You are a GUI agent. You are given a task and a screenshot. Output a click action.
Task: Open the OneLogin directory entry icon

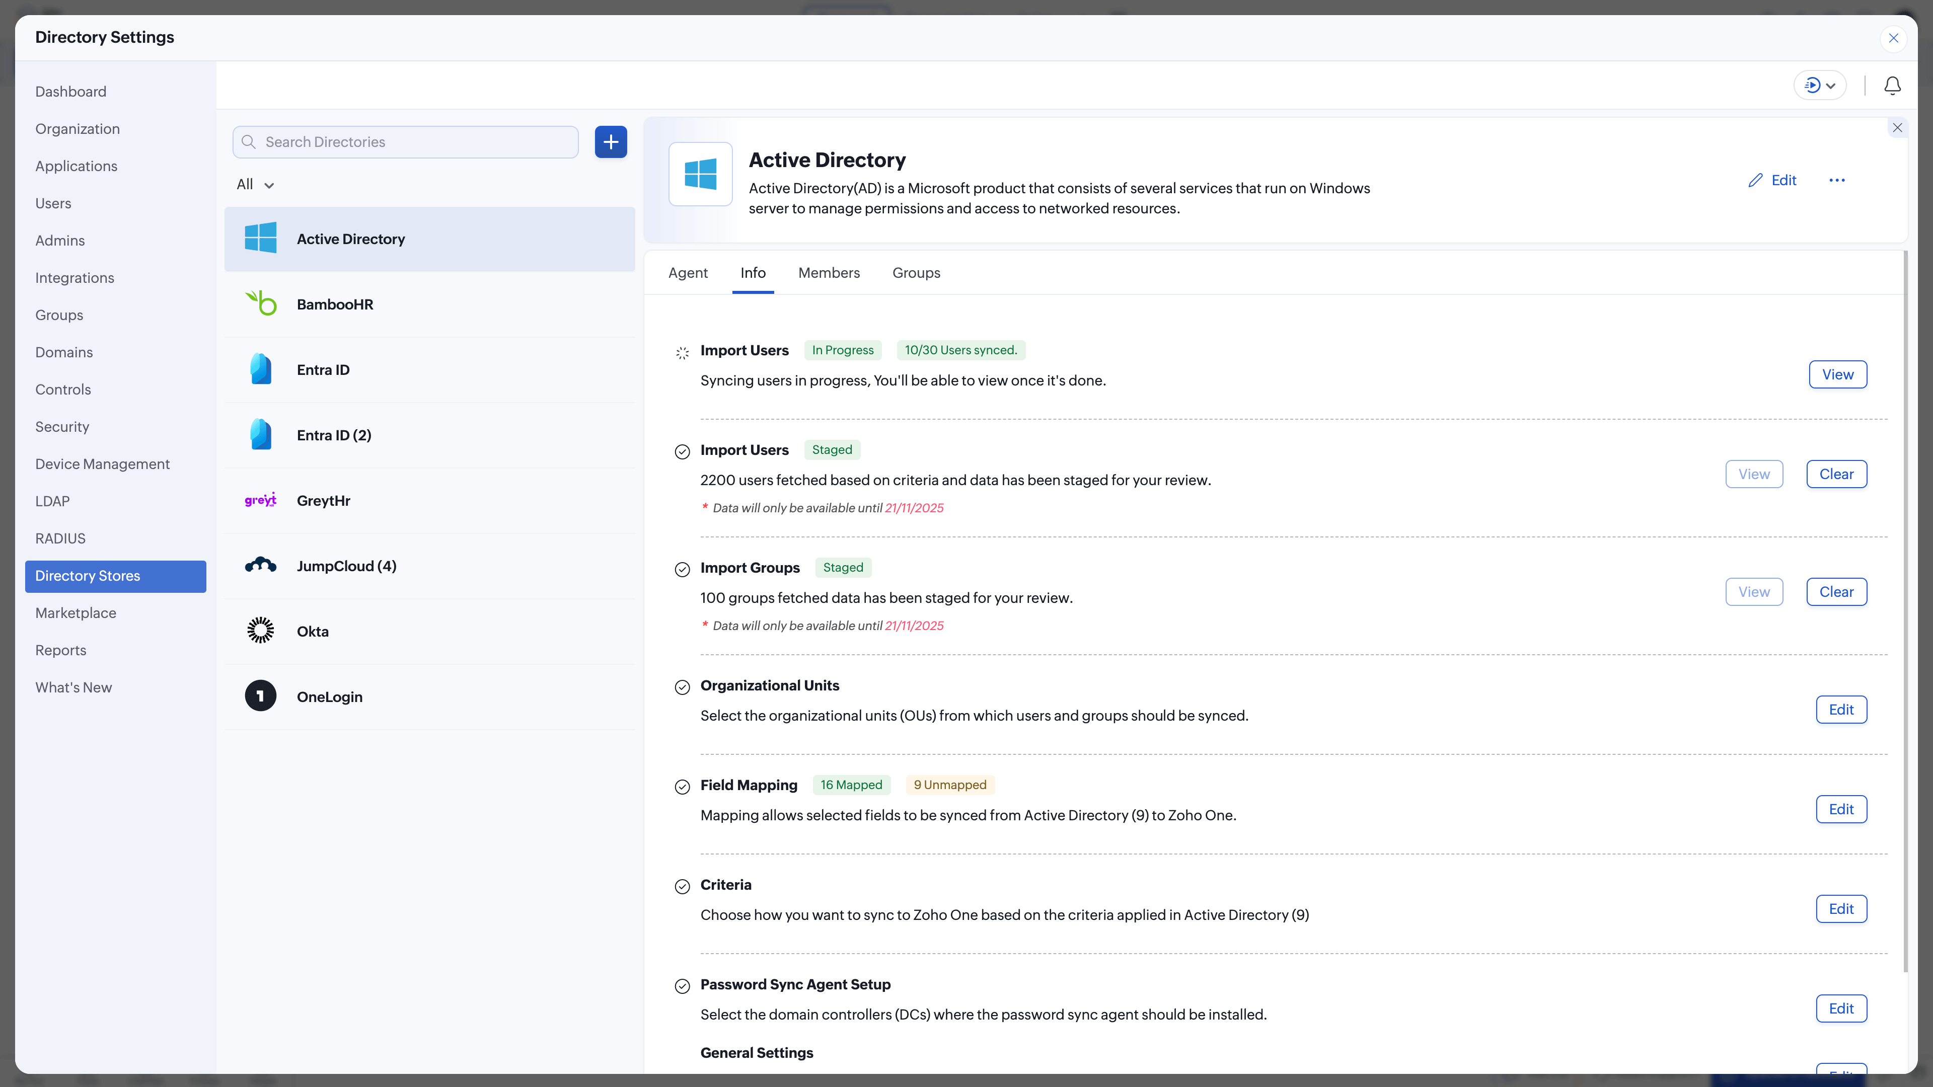260,696
